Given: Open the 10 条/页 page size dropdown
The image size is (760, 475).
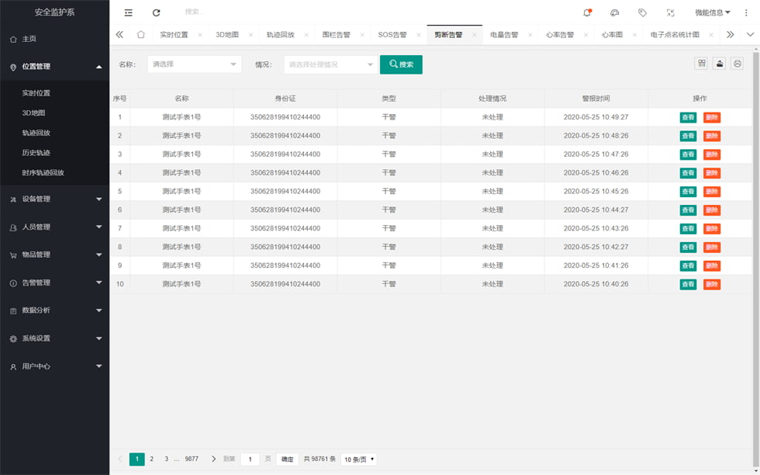Looking at the screenshot, I should point(358,459).
